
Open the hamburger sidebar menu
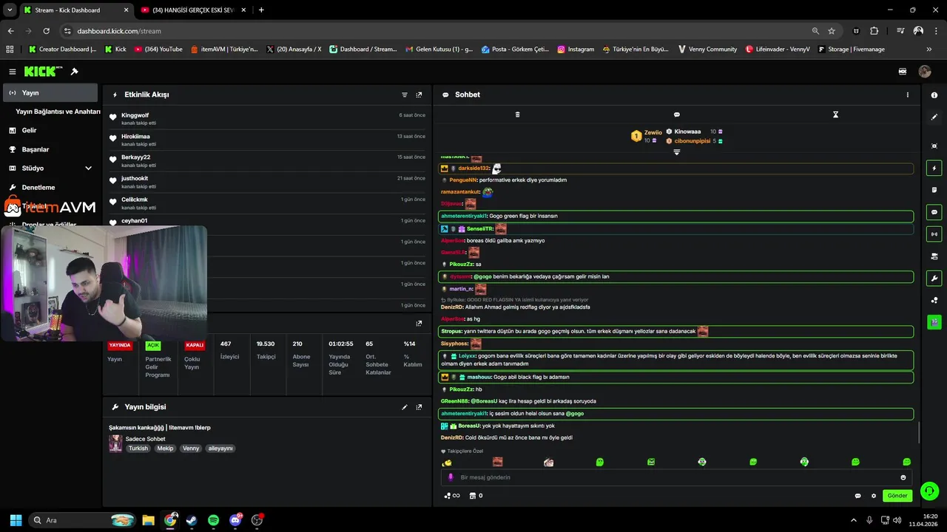point(12,72)
